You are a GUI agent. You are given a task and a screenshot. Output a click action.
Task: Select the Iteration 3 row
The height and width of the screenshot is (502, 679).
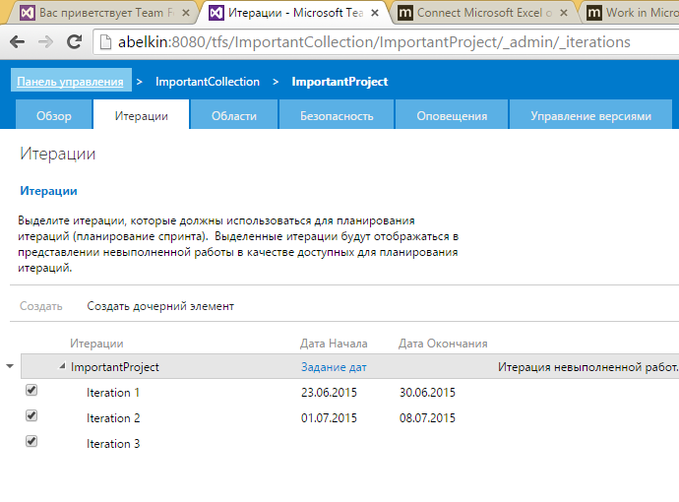click(x=350, y=444)
